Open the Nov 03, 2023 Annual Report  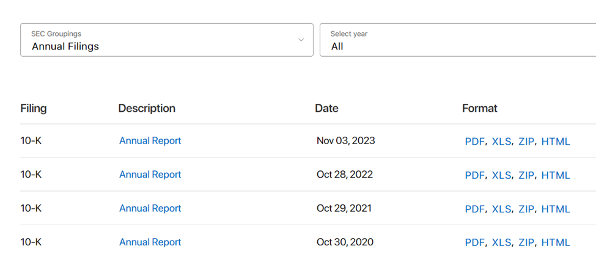150,141
